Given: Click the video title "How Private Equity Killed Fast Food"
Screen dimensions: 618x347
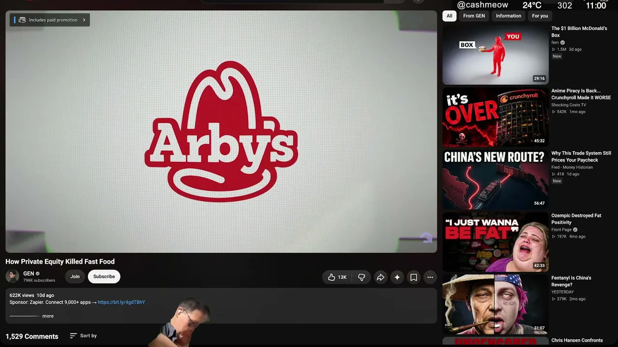Looking at the screenshot, I should [x=60, y=262].
